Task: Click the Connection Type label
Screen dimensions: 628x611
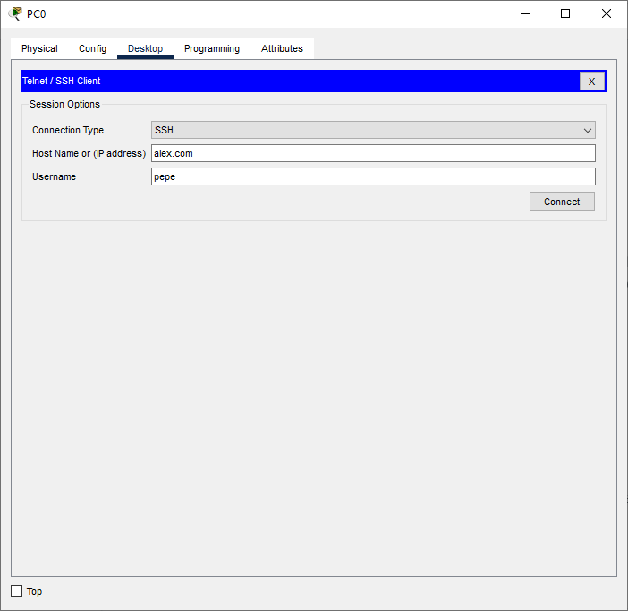Action: coord(68,130)
